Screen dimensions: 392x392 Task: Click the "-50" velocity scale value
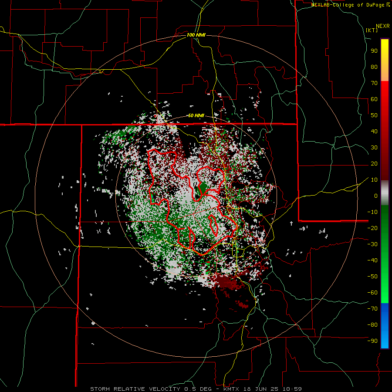[372, 277]
